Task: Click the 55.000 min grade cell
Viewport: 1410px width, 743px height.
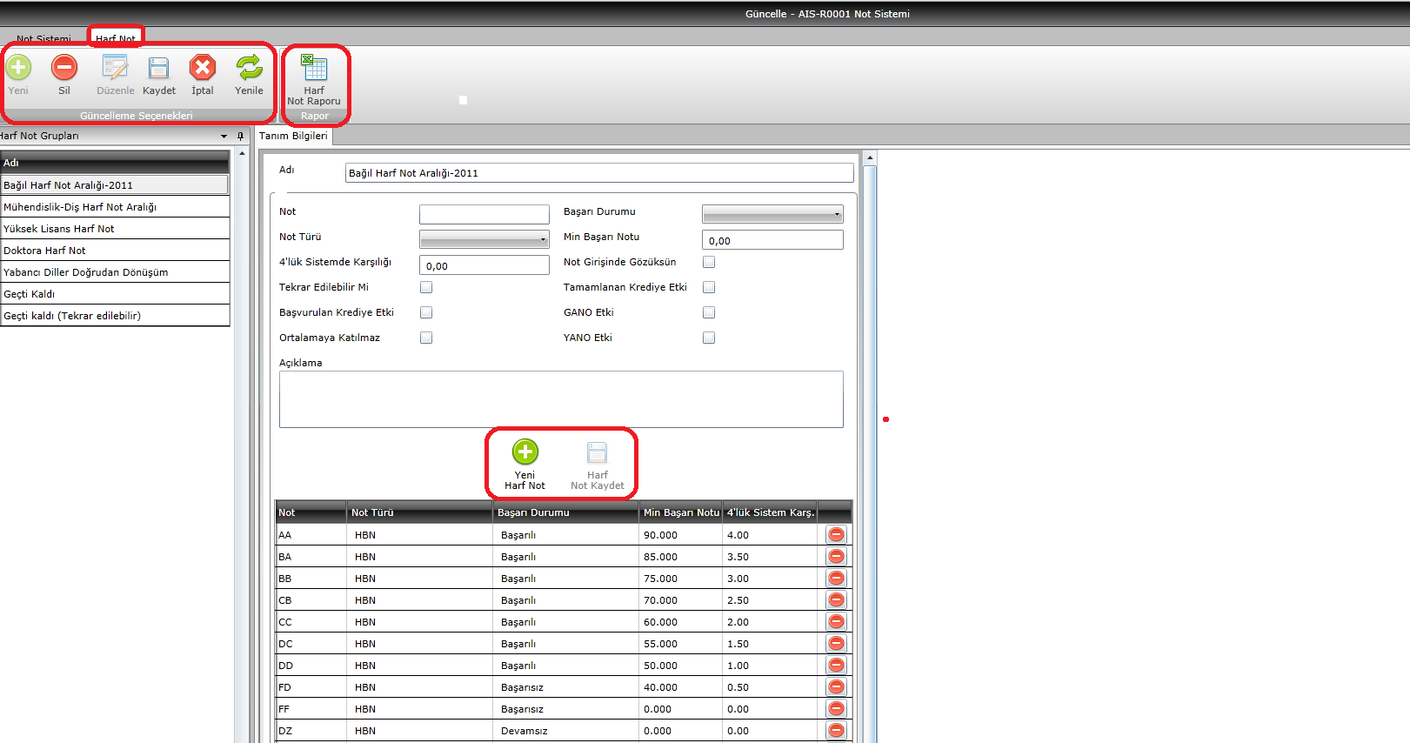Action: pyautogui.click(x=681, y=644)
